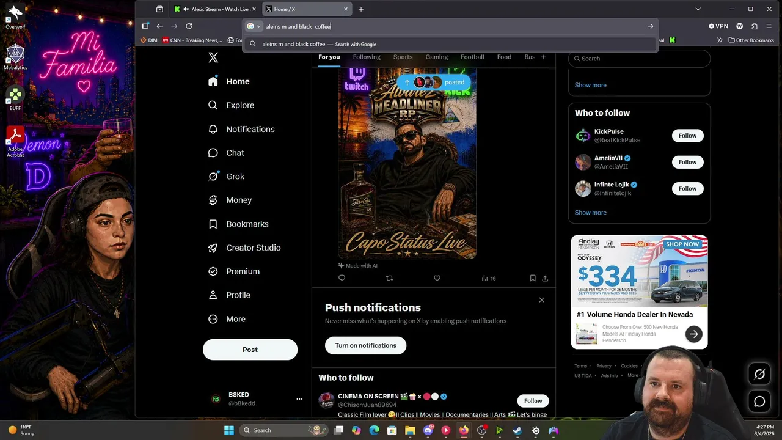The image size is (782, 440).
Task: Open the Windows Start menu
Action: click(x=229, y=430)
